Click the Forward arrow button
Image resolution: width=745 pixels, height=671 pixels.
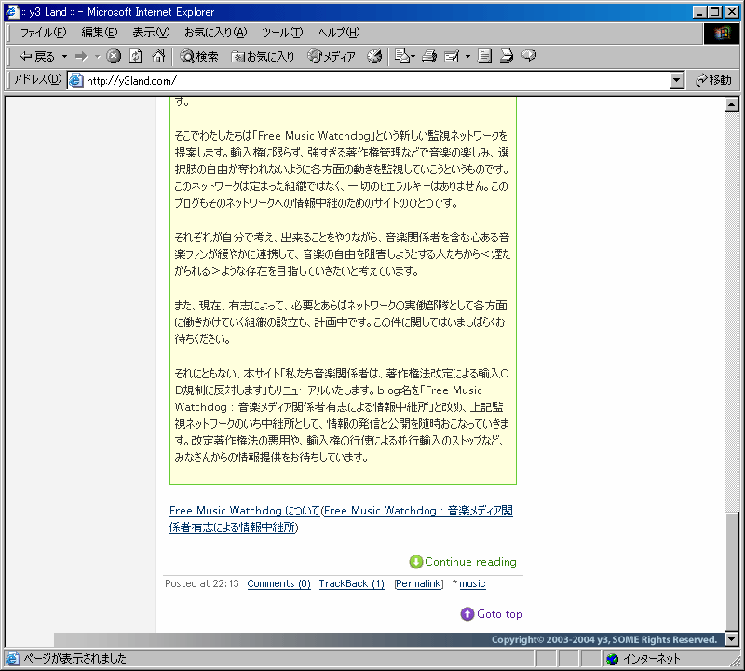click(x=82, y=57)
